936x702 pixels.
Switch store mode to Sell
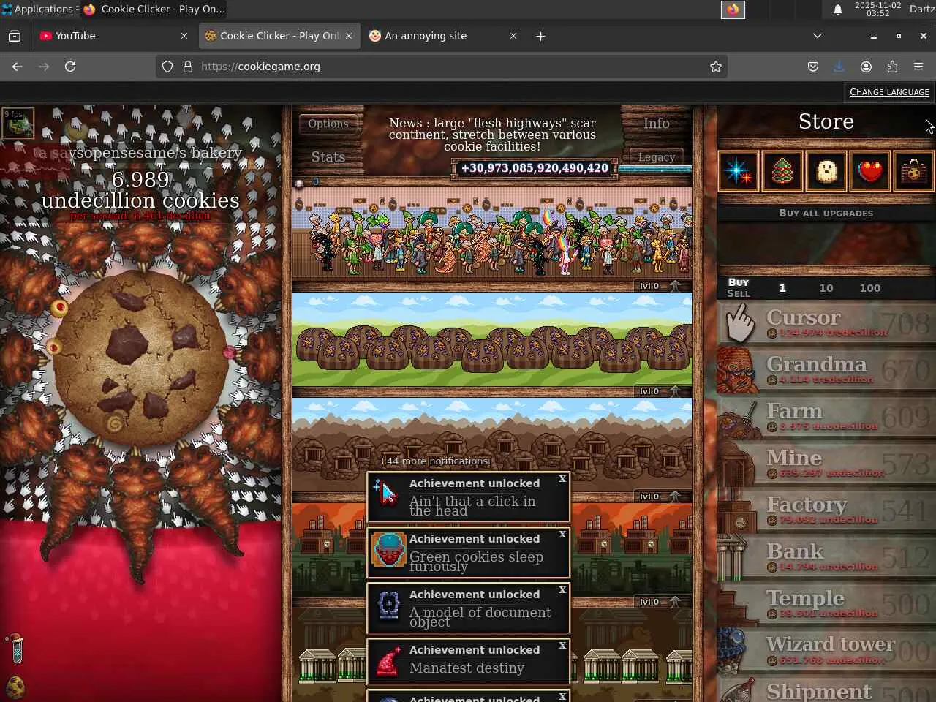tap(739, 294)
